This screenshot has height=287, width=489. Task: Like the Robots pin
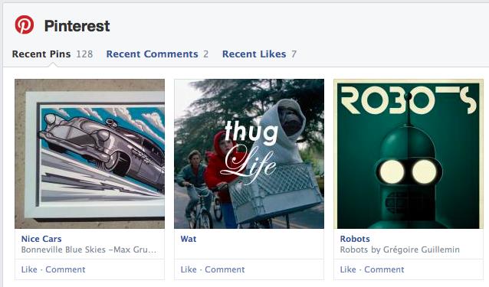tap(348, 269)
